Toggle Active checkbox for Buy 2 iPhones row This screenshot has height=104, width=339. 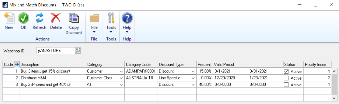tap(286, 85)
